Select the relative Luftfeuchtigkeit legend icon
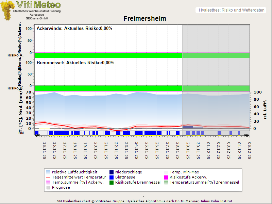The height and width of the screenshot is (204, 272). point(48,172)
